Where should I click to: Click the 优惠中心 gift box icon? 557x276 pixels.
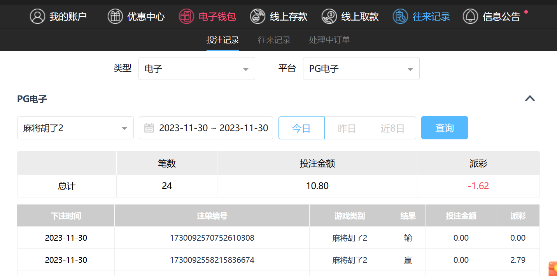[x=115, y=16]
